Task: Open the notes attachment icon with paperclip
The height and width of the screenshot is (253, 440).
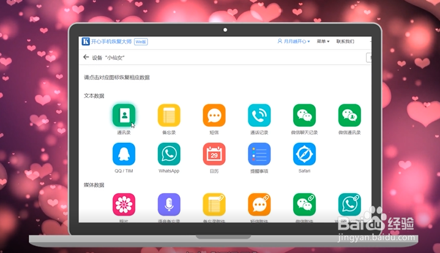Action: pos(214,204)
